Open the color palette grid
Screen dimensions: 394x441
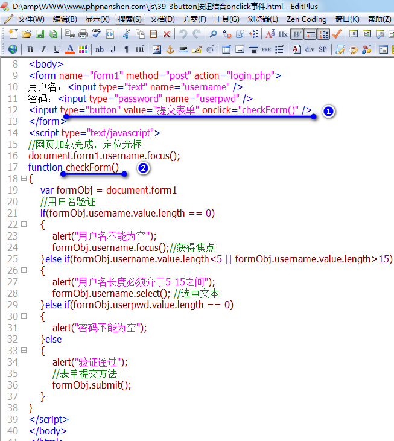tap(83, 49)
